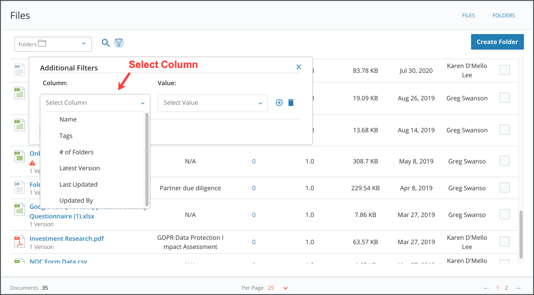
Task: Go to previous page with left arrow
Action: click(486, 288)
